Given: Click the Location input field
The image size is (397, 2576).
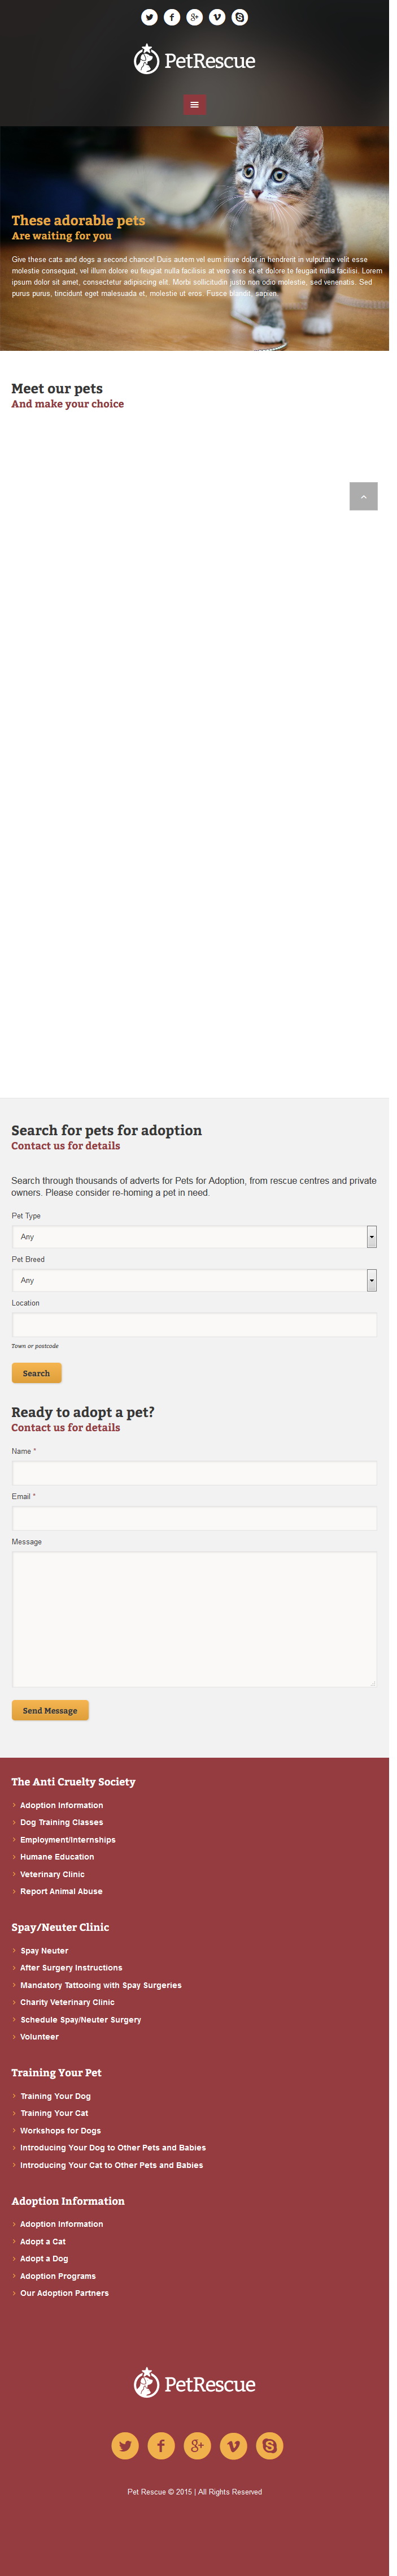Looking at the screenshot, I should (x=194, y=1325).
